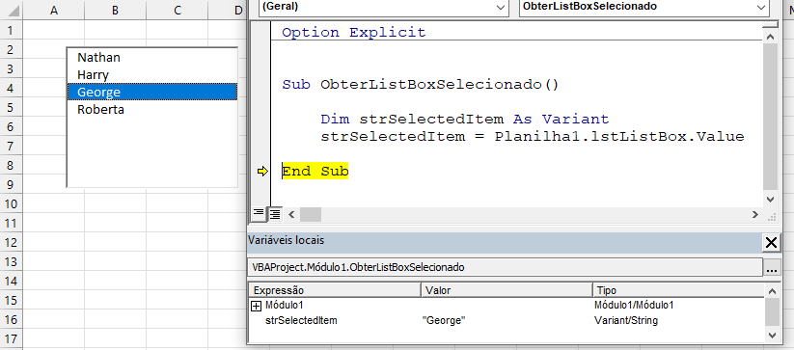
Task: Click the Expressão column header
Action: [x=335, y=290]
